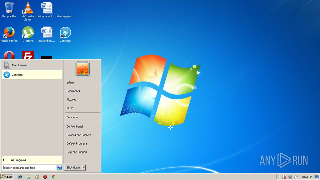Select the livingpatient Word document icon

[46, 10]
